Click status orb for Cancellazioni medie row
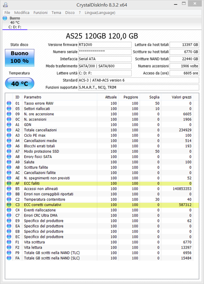The height and width of the screenshot is (284, 204). click(9, 141)
